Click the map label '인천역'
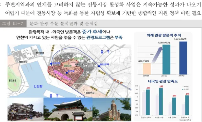Image resolution: width=202 pixels, height=122 pixels. coord(56,63)
